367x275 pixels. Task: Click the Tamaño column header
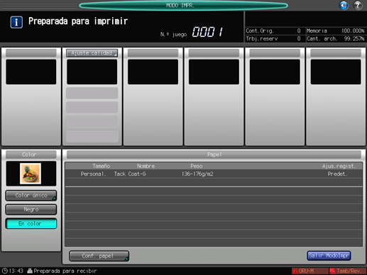coord(102,166)
